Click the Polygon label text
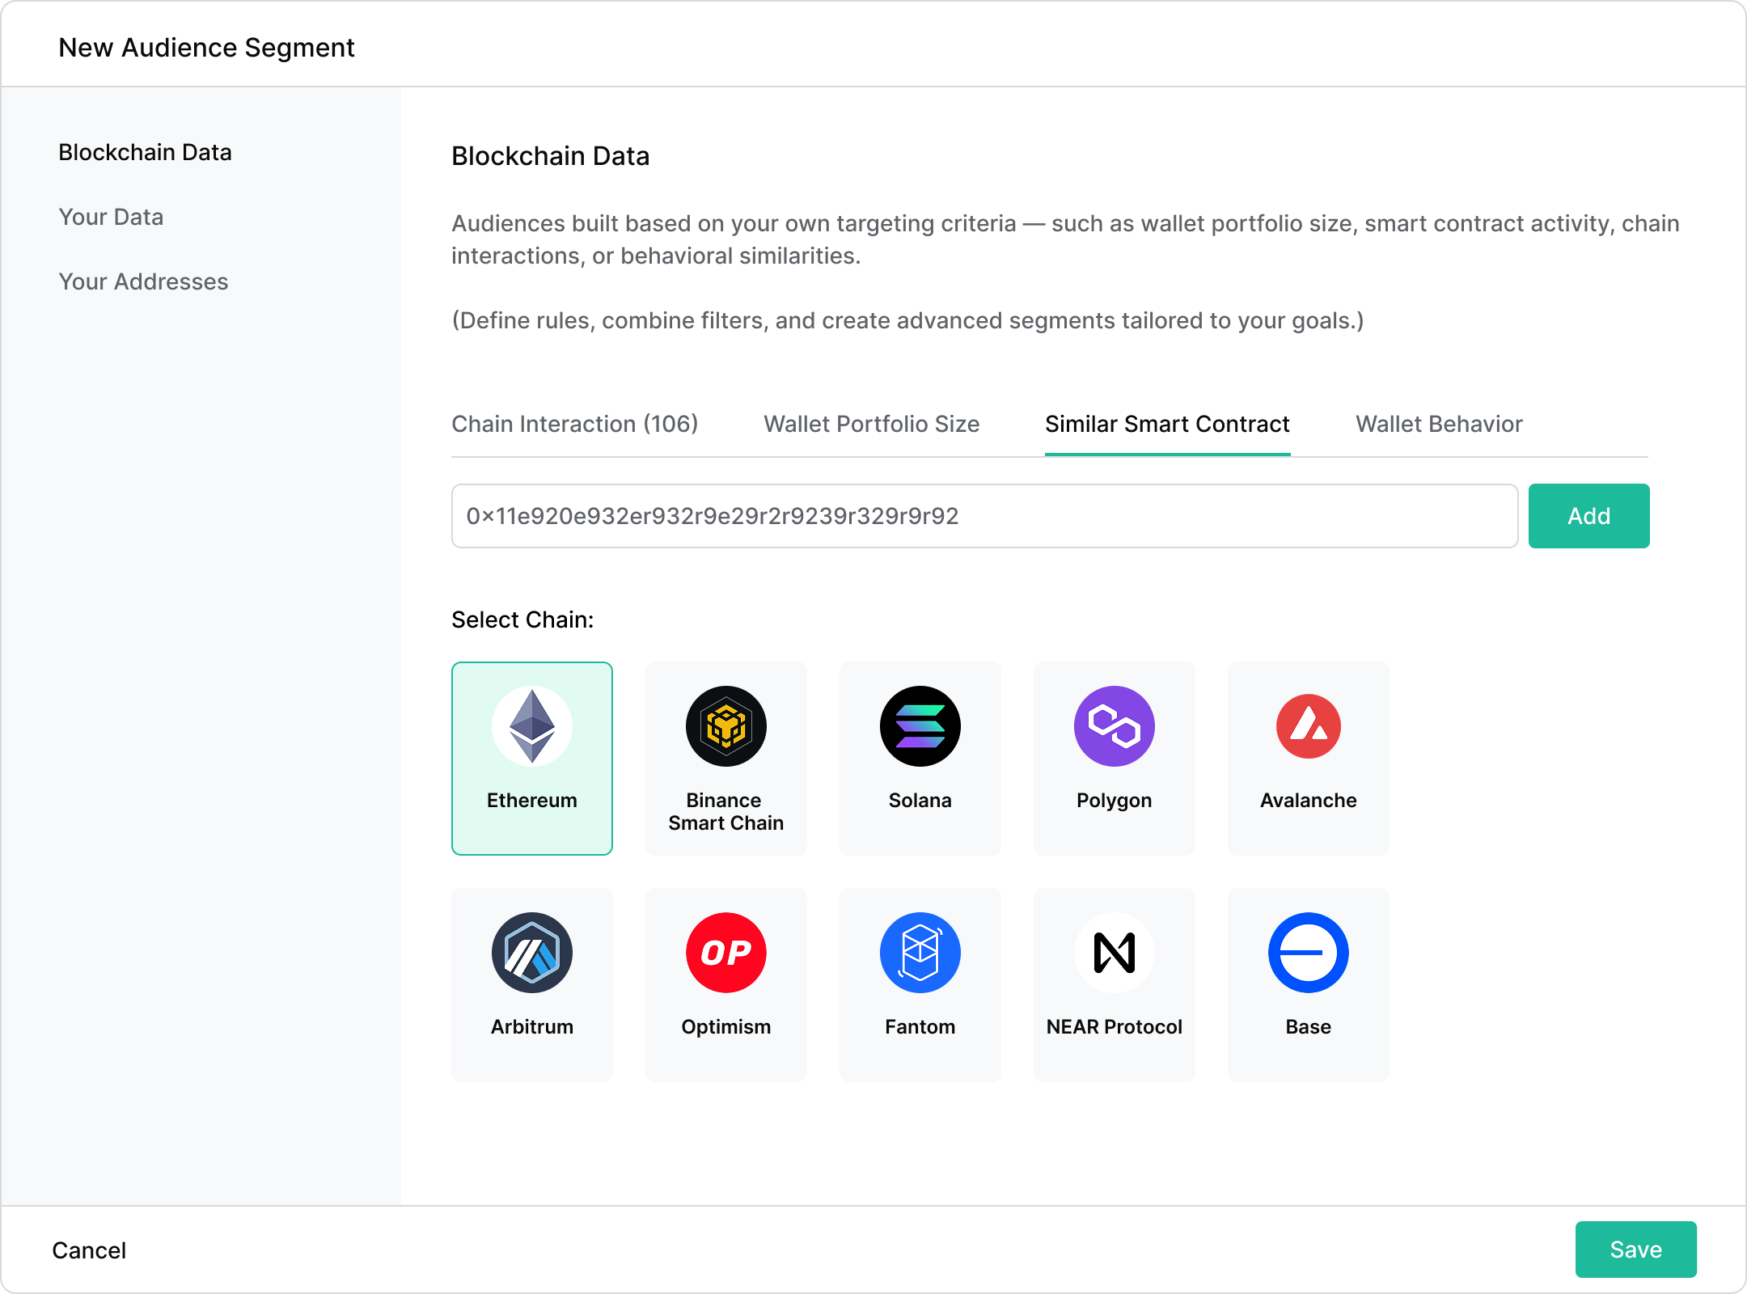The width and height of the screenshot is (1747, 1294). click(1115, 801)
